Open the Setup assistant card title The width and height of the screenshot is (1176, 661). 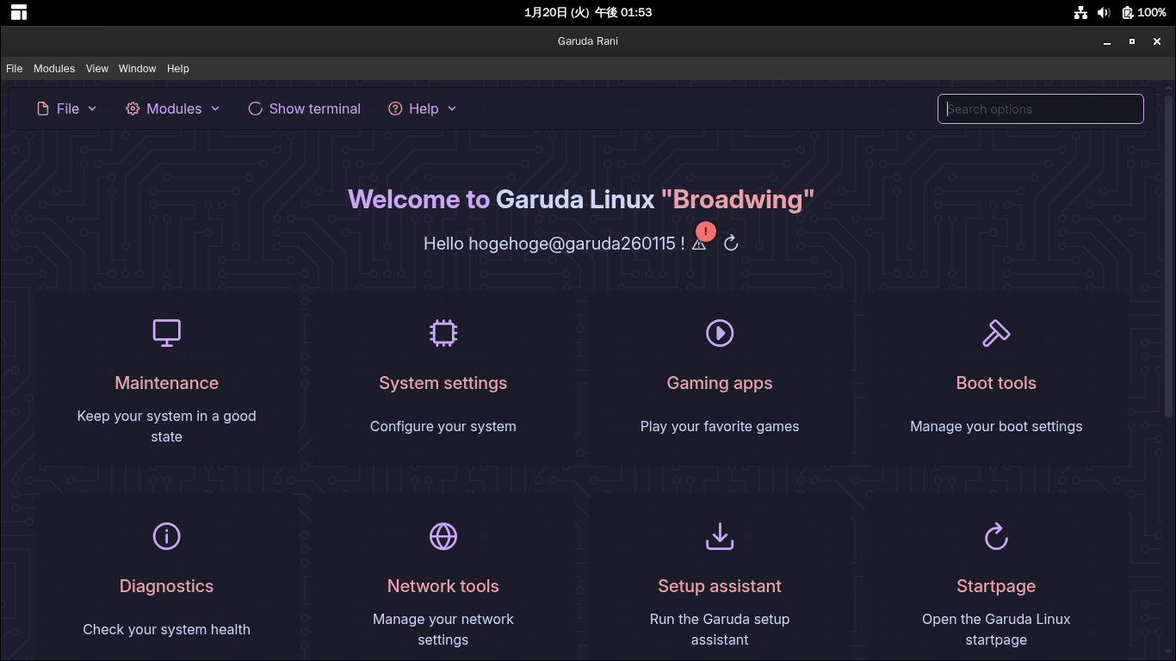pos(720,586)
